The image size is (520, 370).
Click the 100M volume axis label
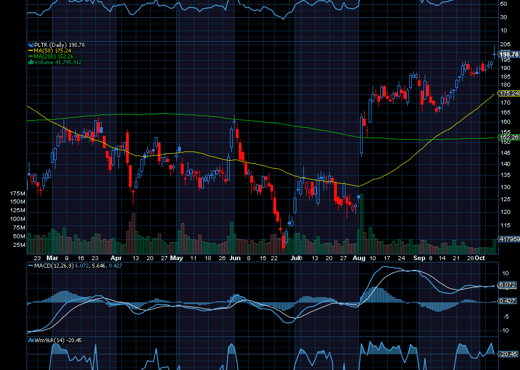[17, 219]
